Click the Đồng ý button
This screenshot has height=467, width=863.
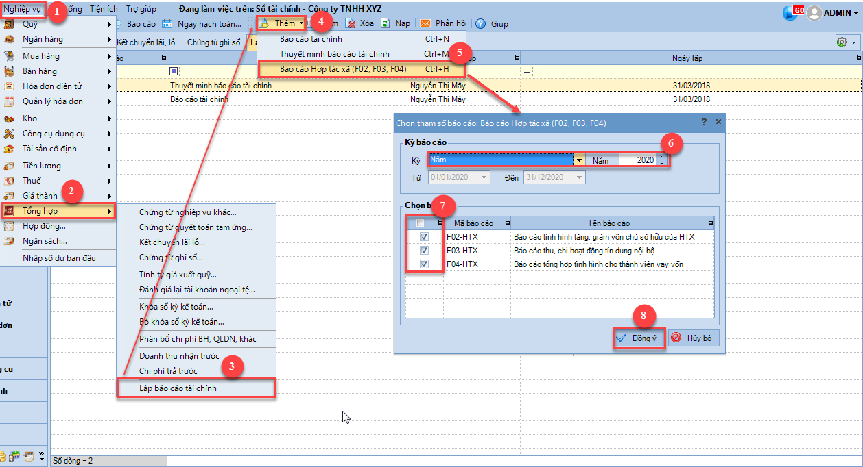[639, 338]
